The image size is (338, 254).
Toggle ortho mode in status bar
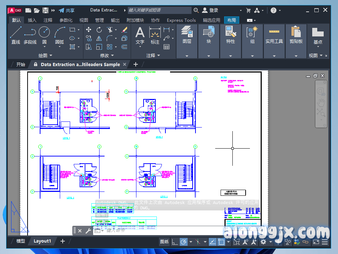click(175, 242)
